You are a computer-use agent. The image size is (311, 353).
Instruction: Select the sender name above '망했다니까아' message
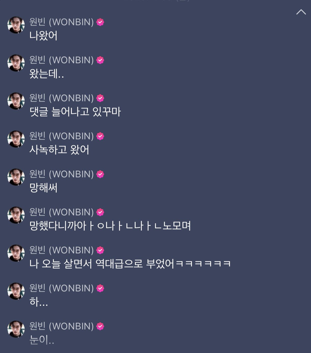click(x=61, y=212)
